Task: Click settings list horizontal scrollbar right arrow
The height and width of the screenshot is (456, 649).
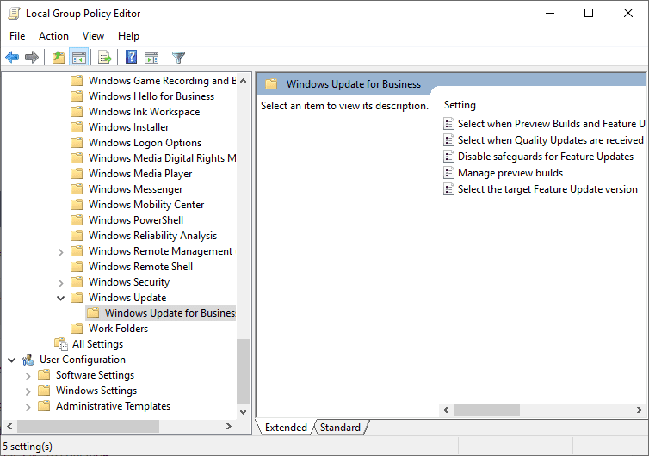Action: [x=640, y=410]
